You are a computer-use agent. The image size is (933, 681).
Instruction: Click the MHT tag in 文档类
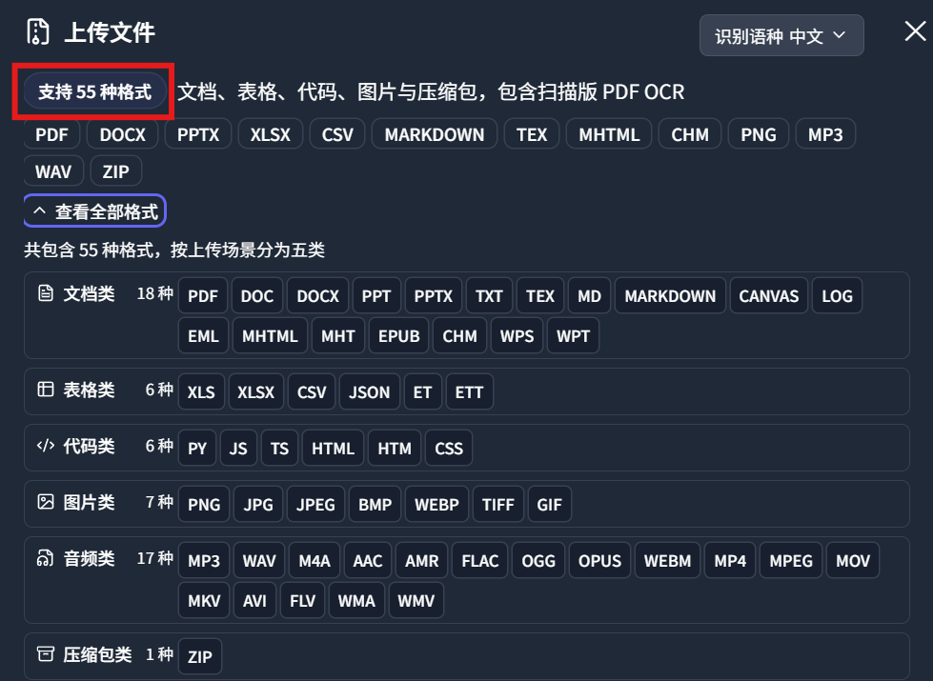(338, 336)
